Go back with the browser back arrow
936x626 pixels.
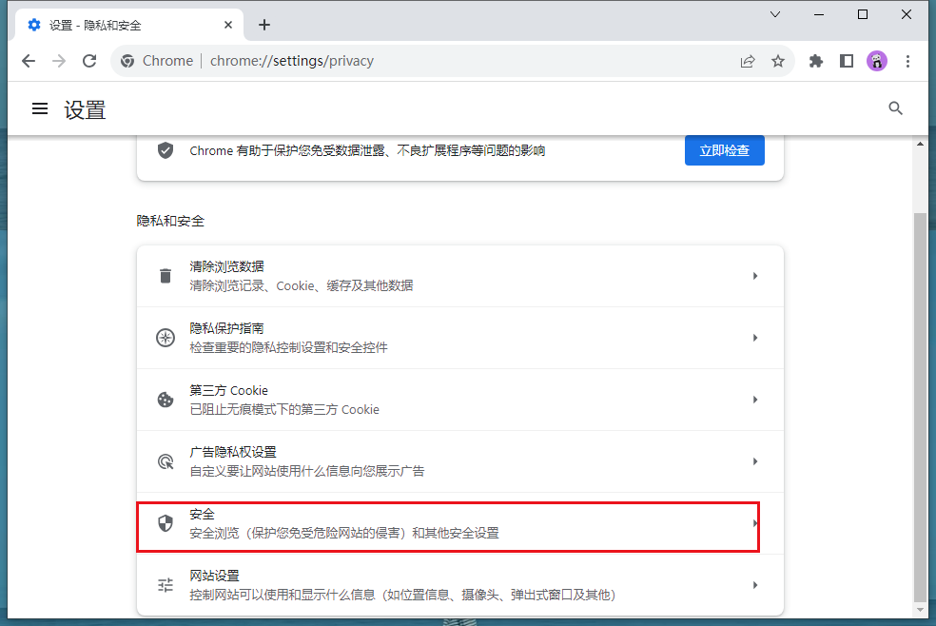click(x=28, y=61)
